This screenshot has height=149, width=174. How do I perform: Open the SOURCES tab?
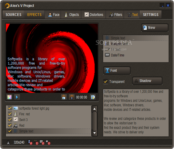click(13, 15)
